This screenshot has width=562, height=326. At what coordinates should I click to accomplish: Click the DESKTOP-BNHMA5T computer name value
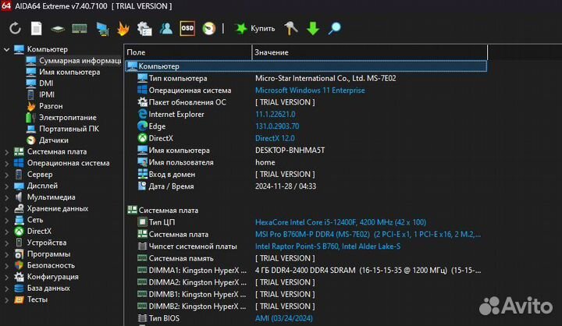tap(290, 150)
